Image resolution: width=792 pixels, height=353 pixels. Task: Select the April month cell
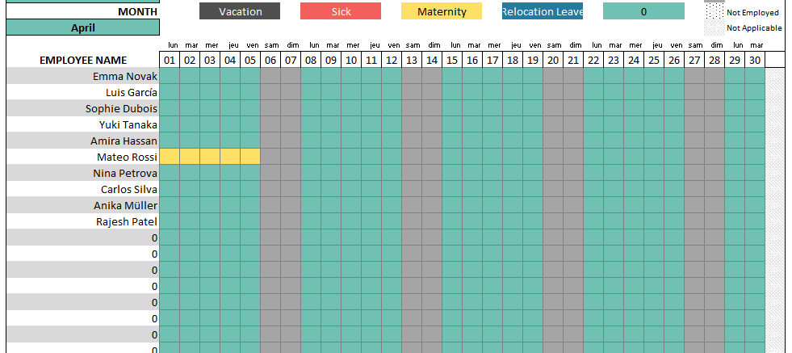click(x=82, y=27)
